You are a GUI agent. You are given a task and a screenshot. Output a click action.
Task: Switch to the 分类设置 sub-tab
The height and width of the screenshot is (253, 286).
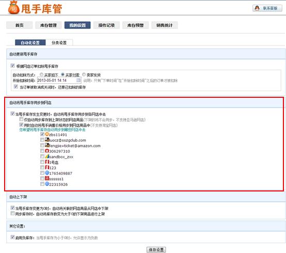pyautogui.click(x=59, y=42)
